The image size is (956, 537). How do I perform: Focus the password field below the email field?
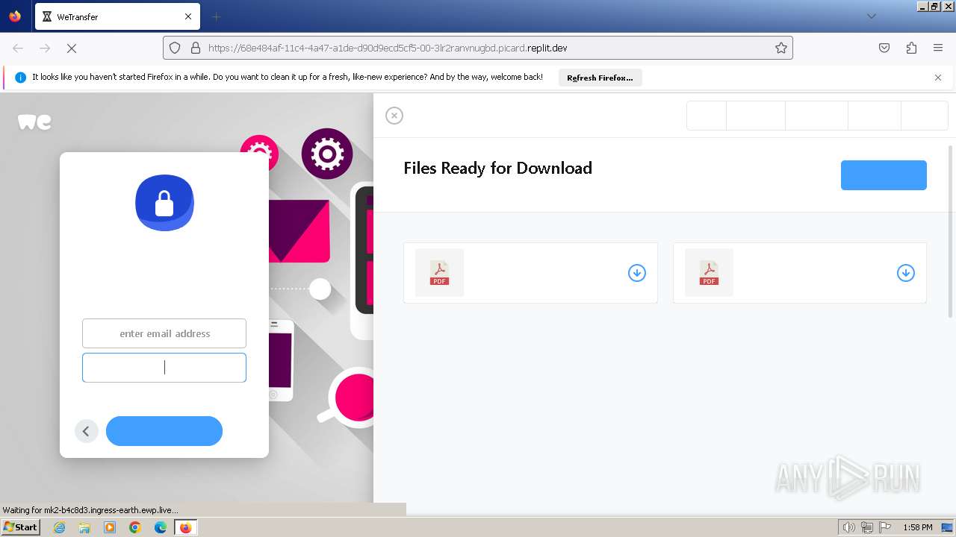coord(164,368)
